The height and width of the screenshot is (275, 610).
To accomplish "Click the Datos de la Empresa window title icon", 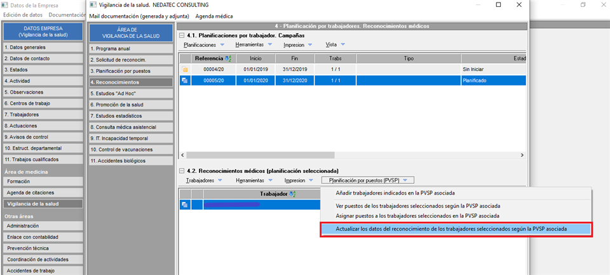I will 5,6.
